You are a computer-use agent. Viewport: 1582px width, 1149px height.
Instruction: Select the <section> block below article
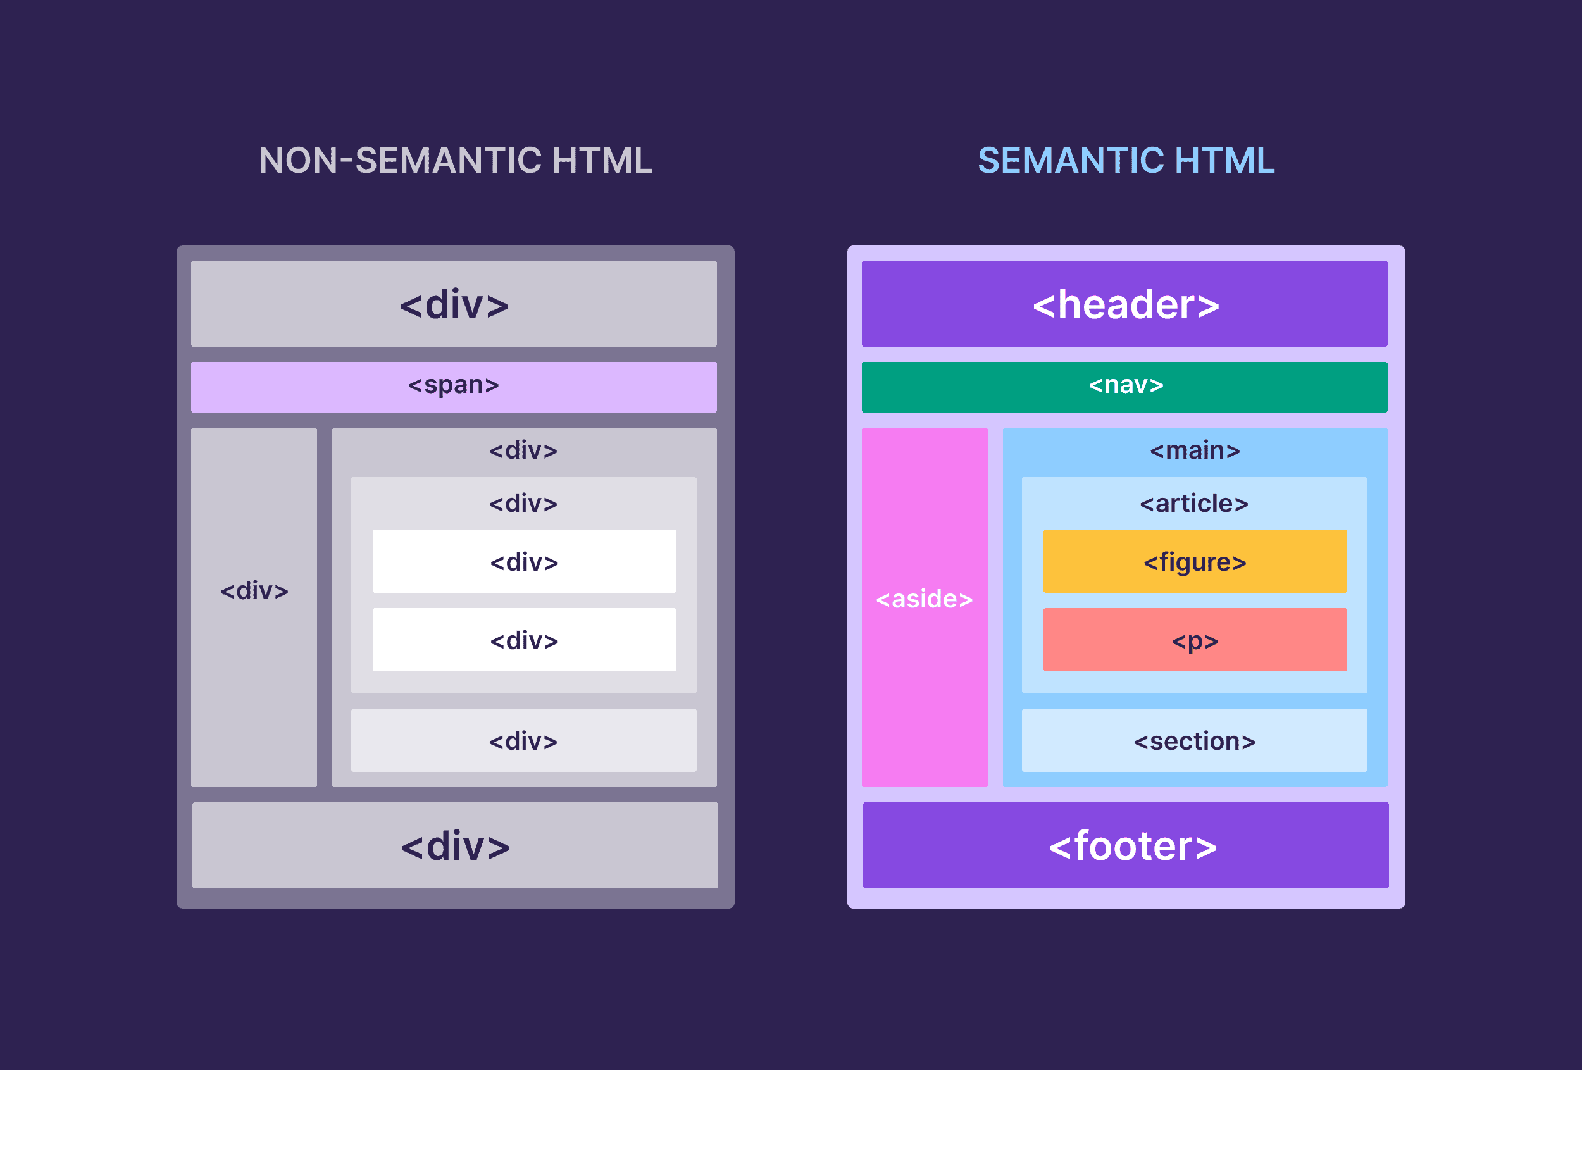1194,741
